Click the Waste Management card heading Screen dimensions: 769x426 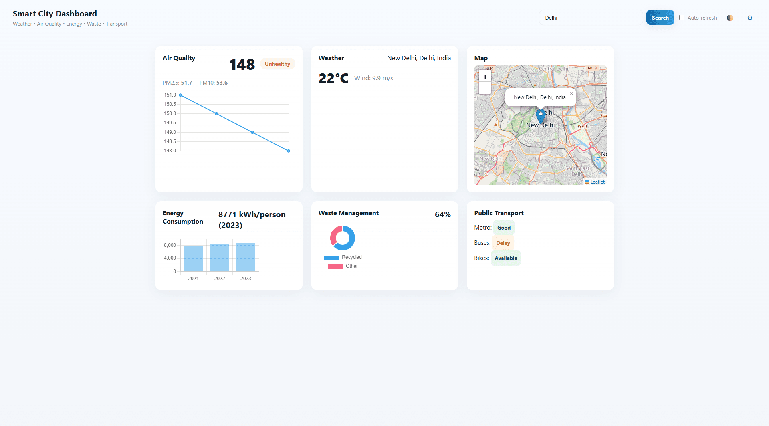349,213
